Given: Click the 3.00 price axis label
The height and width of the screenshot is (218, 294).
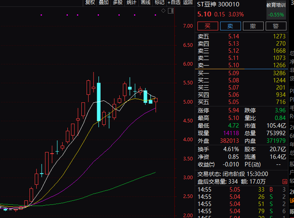Looking at the screenshot, I should coord(188,178).
